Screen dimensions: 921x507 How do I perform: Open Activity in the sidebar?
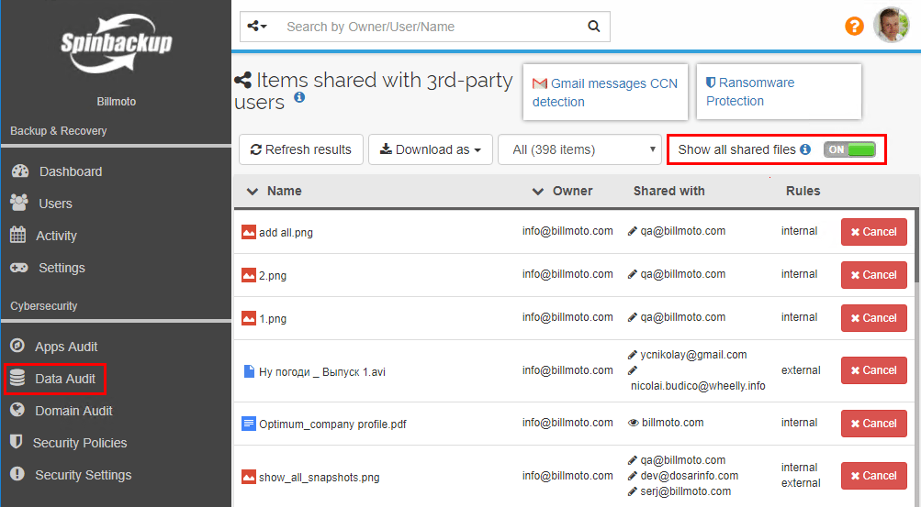pyautogui.click(x=56, y=236)
